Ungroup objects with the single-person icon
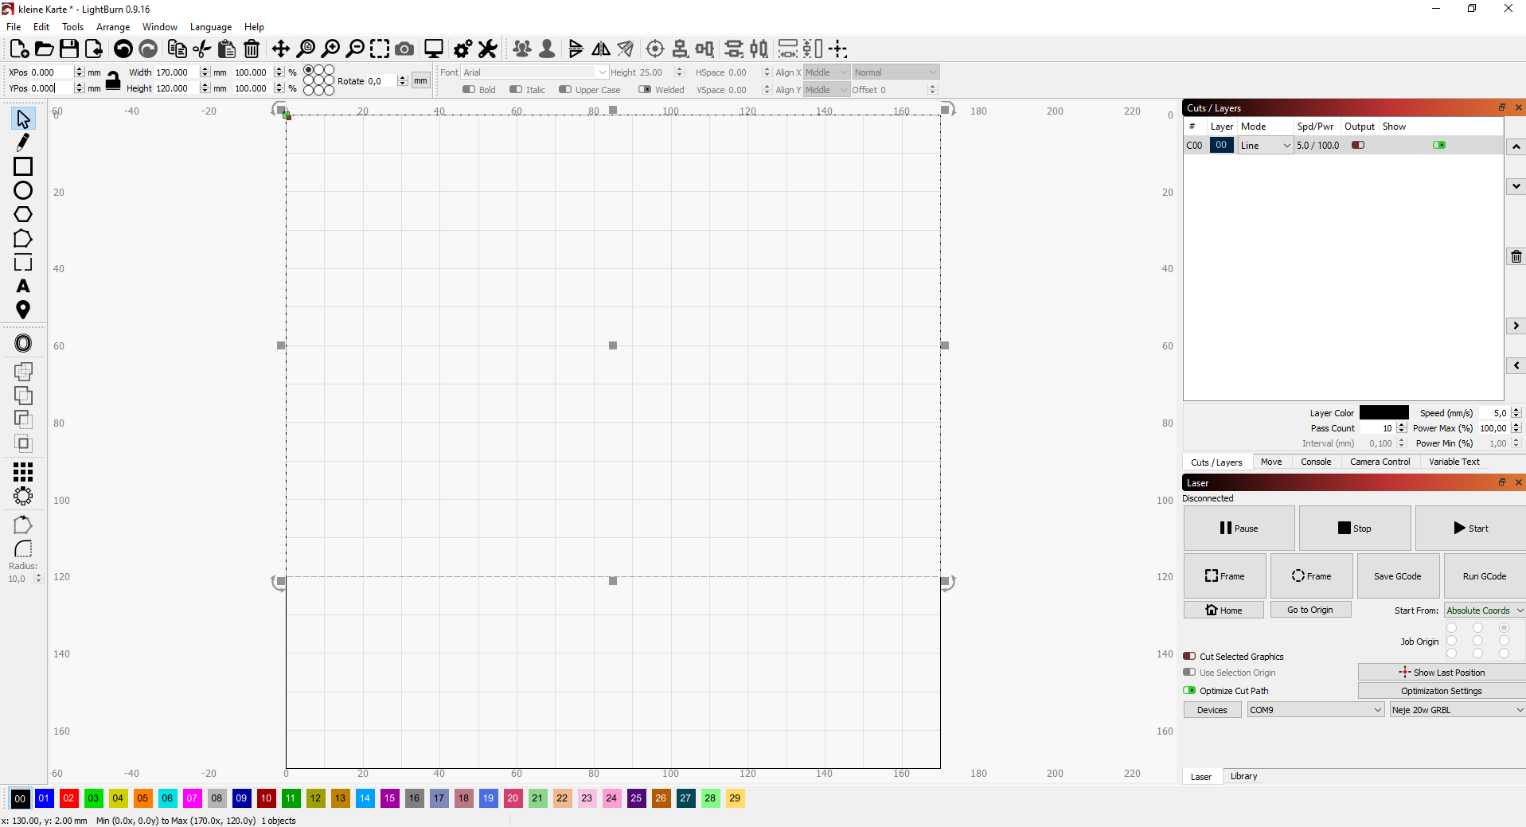This screenshot has height=827, width=1526. (x=547, y=49)
